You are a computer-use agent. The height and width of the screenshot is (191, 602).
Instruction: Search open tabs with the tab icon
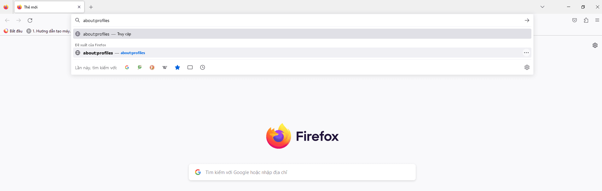tap(190, 67)
